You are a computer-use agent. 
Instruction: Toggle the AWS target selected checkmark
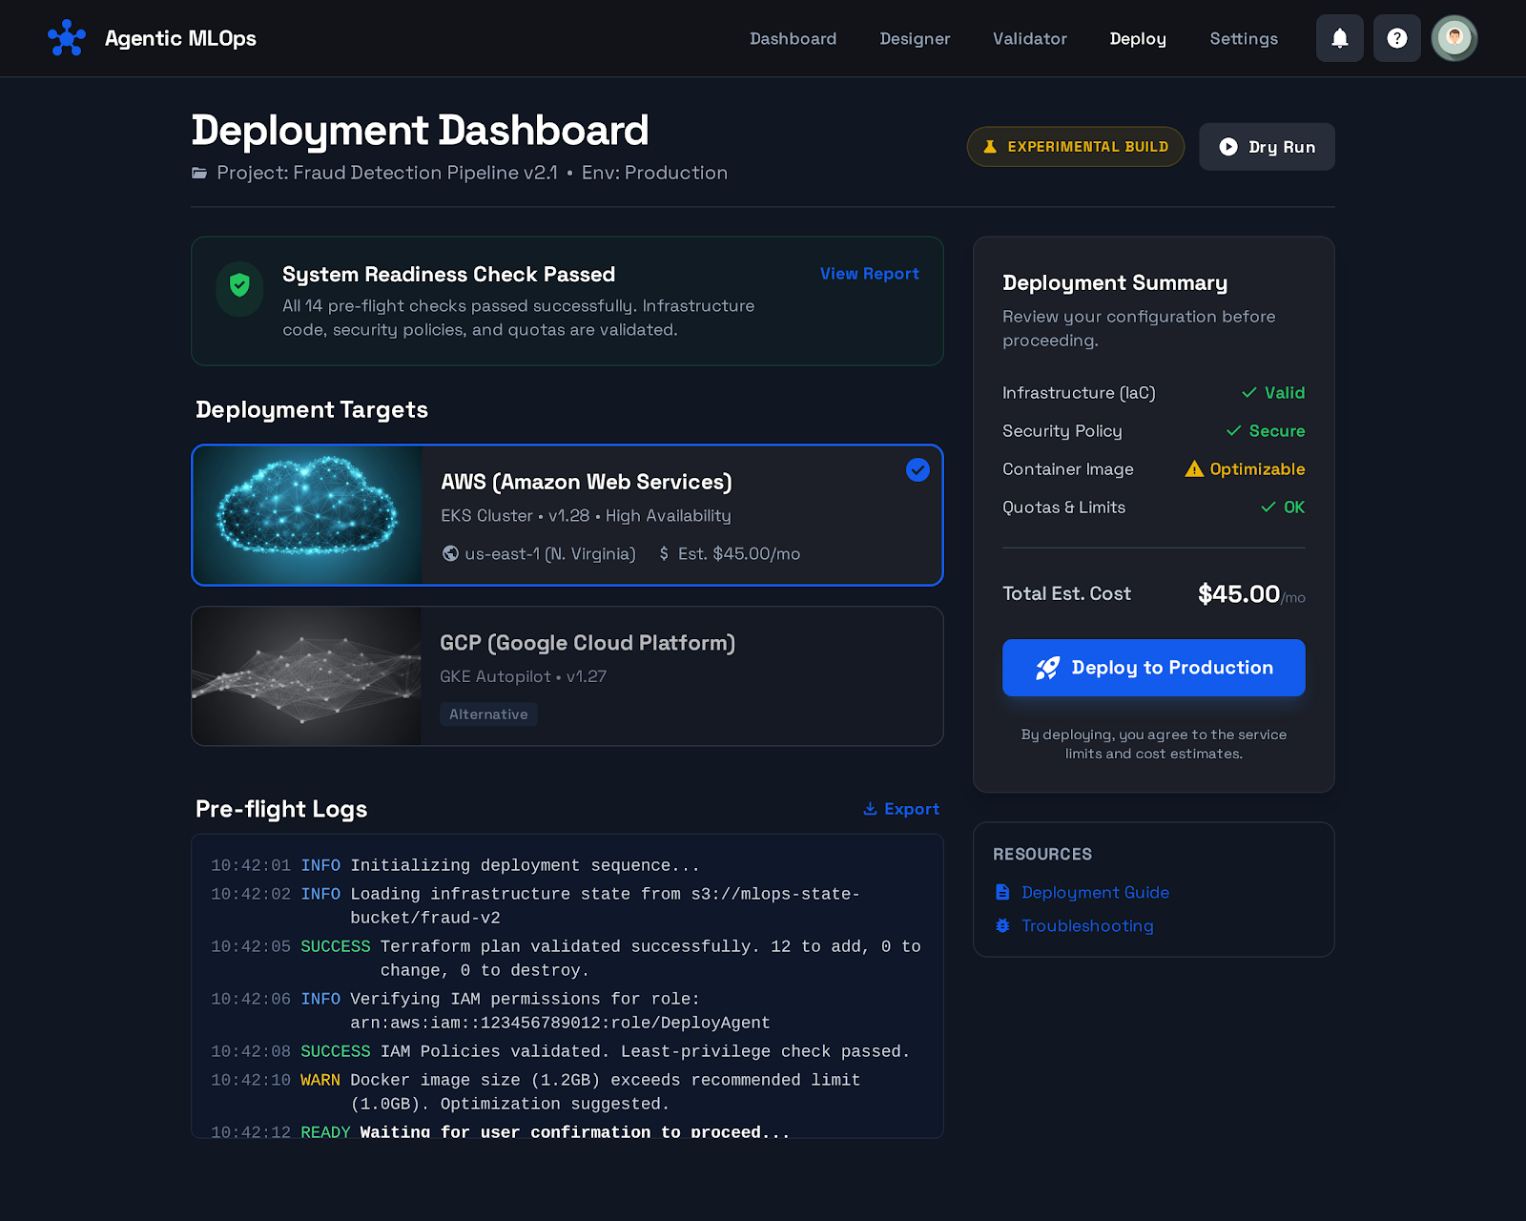tap(918, 469)
